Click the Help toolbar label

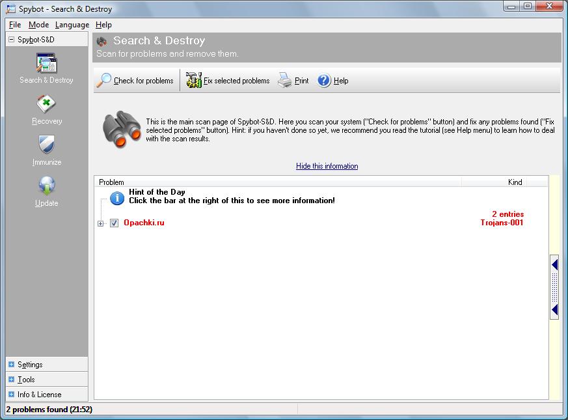[x=341, y=81]
